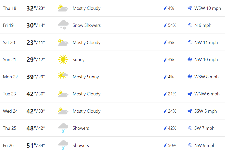Expand the Wed 24 day details
This screenshot has height=152, width=225.
[x=113, y=111]
